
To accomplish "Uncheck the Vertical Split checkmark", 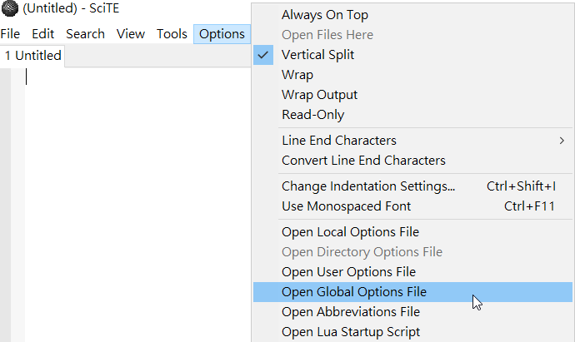I will pos(263,55).
